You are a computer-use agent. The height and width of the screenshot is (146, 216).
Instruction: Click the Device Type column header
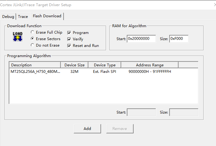click(x=104, y=65)
